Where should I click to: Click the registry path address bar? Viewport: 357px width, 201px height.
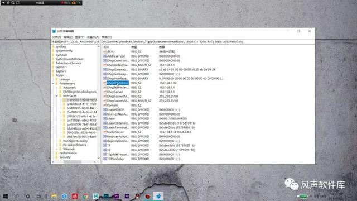click(183, 42)
